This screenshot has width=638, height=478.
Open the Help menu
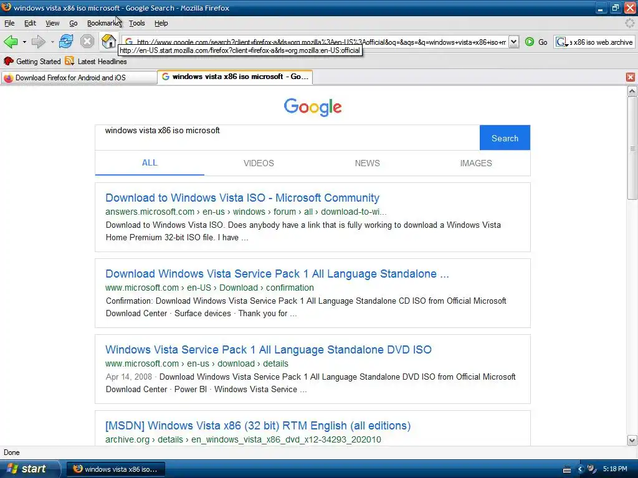pyautogui.click(x=161, y=23)
